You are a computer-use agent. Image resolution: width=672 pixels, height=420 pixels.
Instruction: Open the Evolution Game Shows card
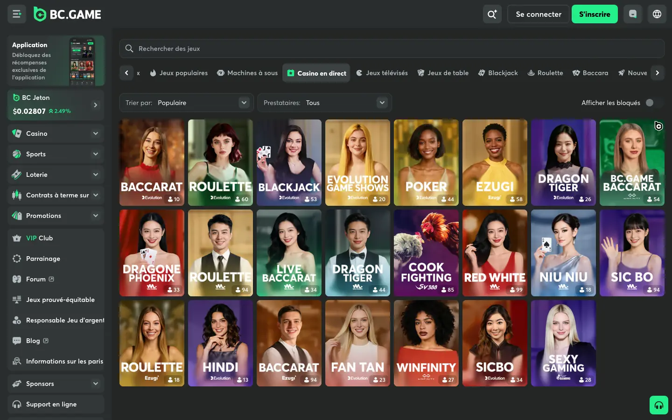point(357,162)
